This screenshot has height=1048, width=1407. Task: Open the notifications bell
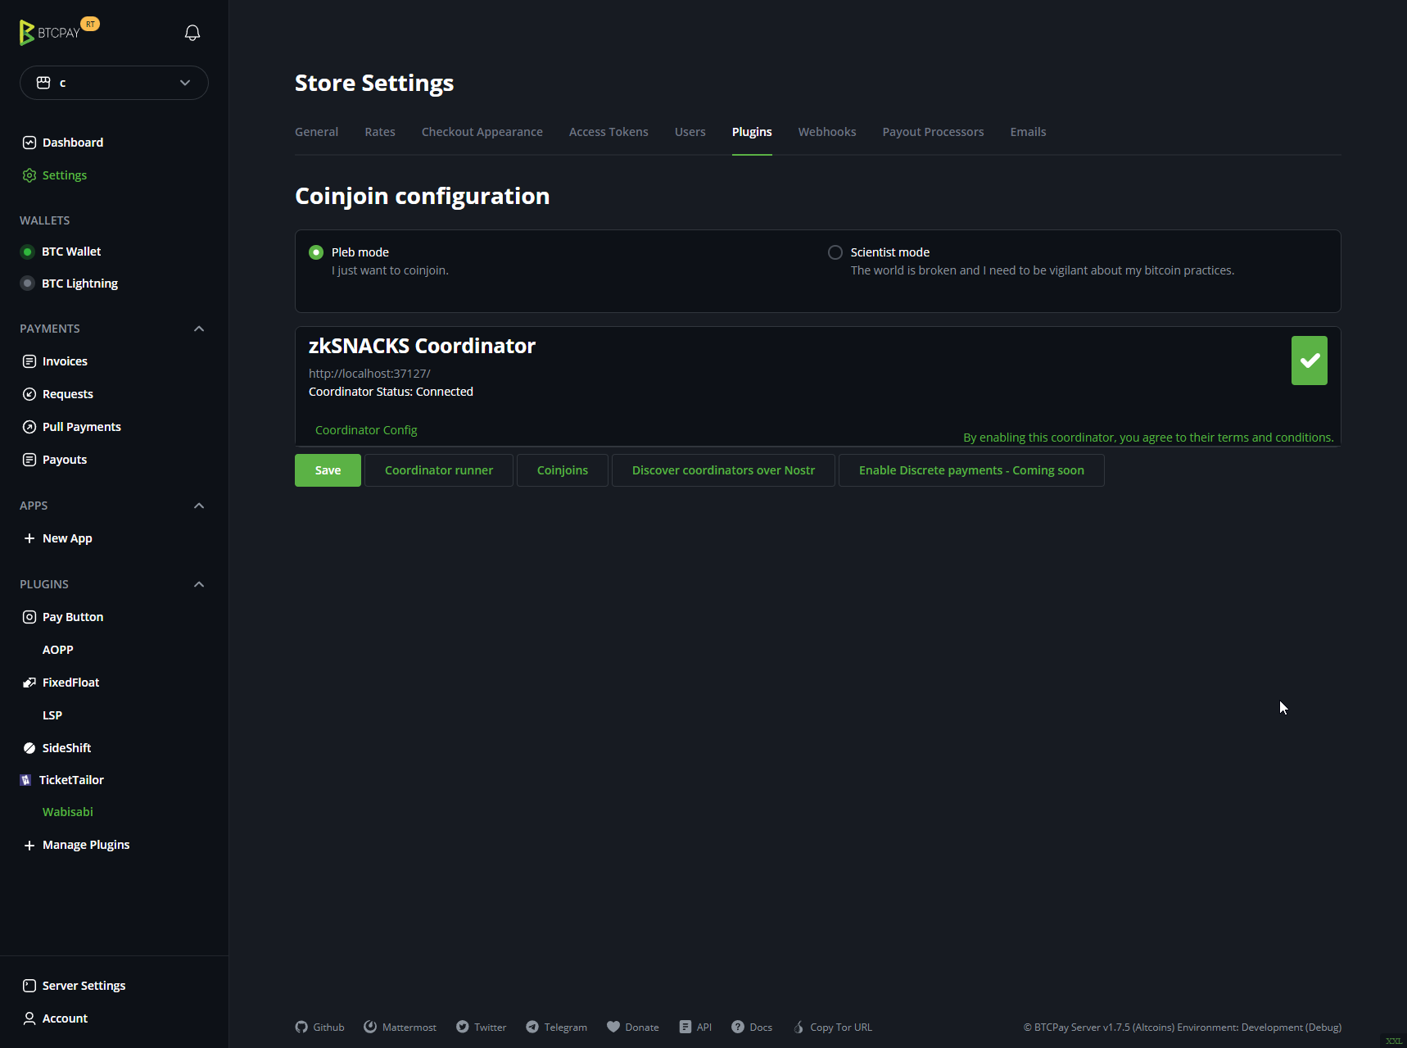(192, 33)
